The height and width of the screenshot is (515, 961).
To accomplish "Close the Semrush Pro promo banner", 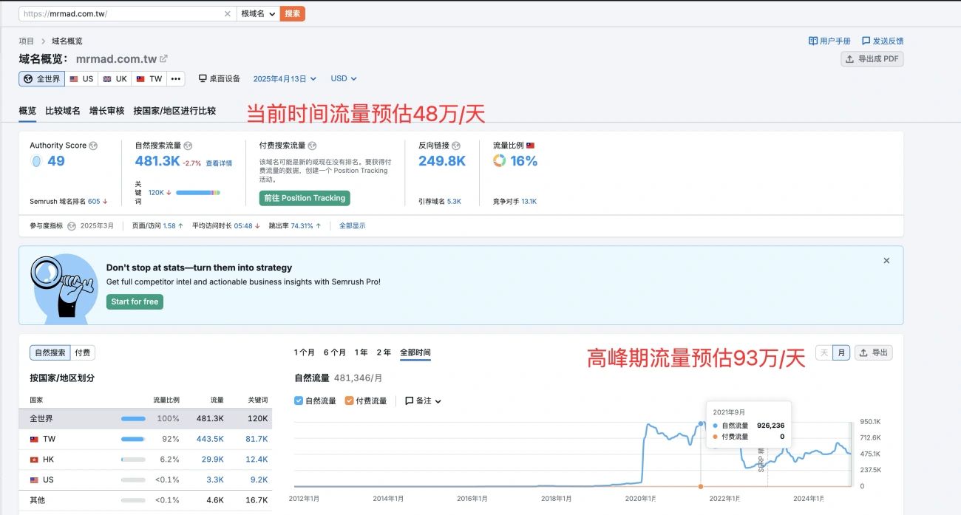I will click(886, 261).
